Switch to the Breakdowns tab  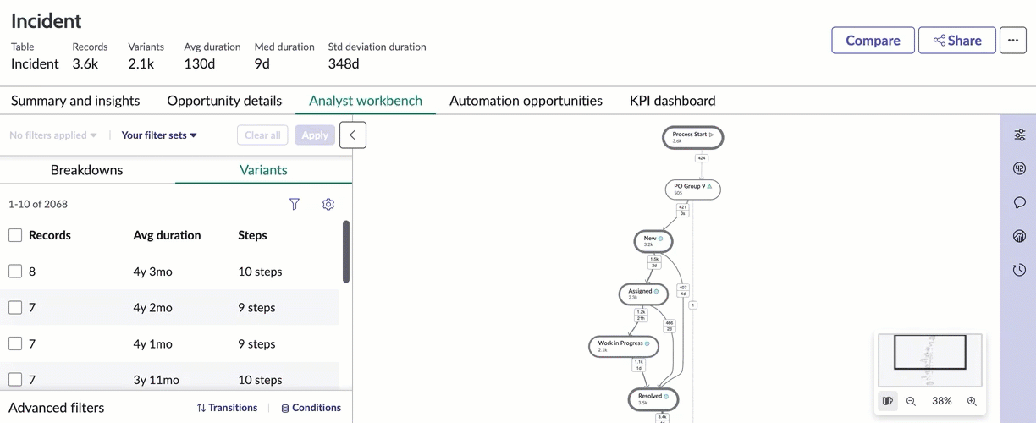86,170
